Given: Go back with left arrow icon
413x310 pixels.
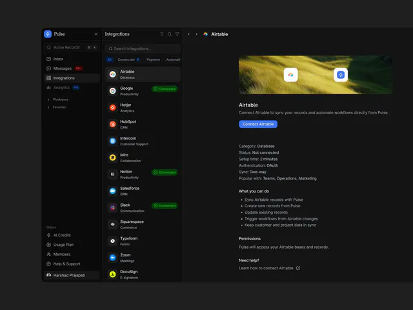Looking at the screenshot, I should pos(188,34).
